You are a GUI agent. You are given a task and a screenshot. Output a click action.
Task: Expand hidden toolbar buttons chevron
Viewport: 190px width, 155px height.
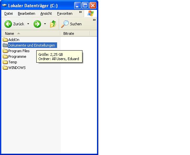click(x=94, y=20)
